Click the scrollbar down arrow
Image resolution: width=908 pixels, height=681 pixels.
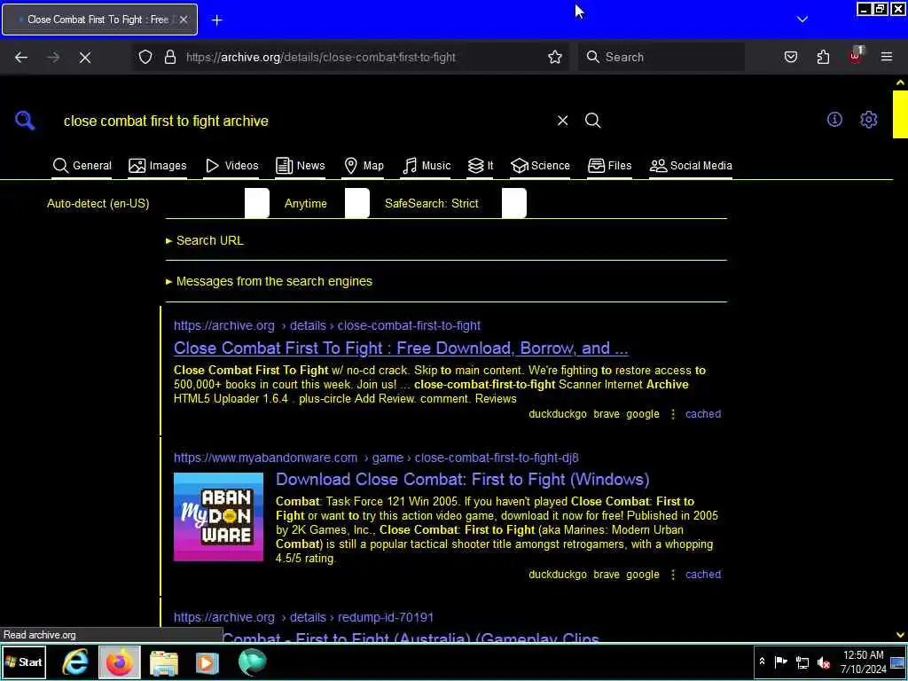click(x=900, y=635)
